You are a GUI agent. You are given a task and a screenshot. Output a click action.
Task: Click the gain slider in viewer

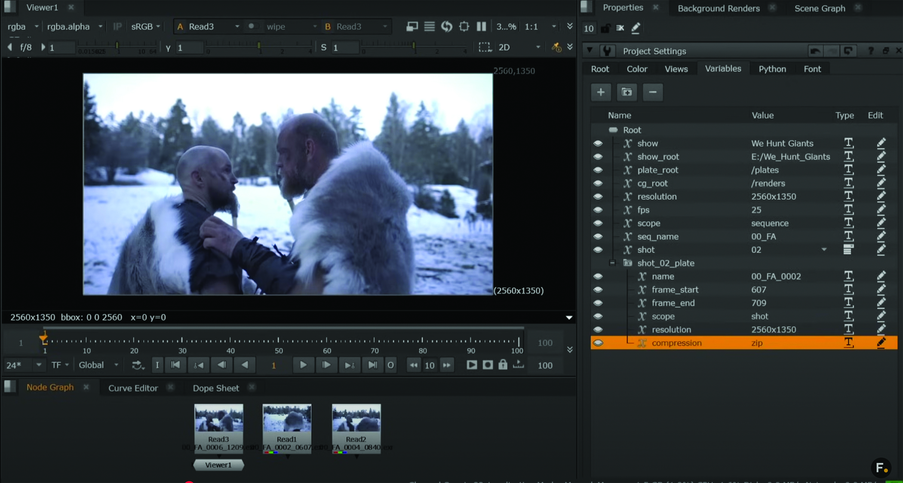(x=117, y=46)
